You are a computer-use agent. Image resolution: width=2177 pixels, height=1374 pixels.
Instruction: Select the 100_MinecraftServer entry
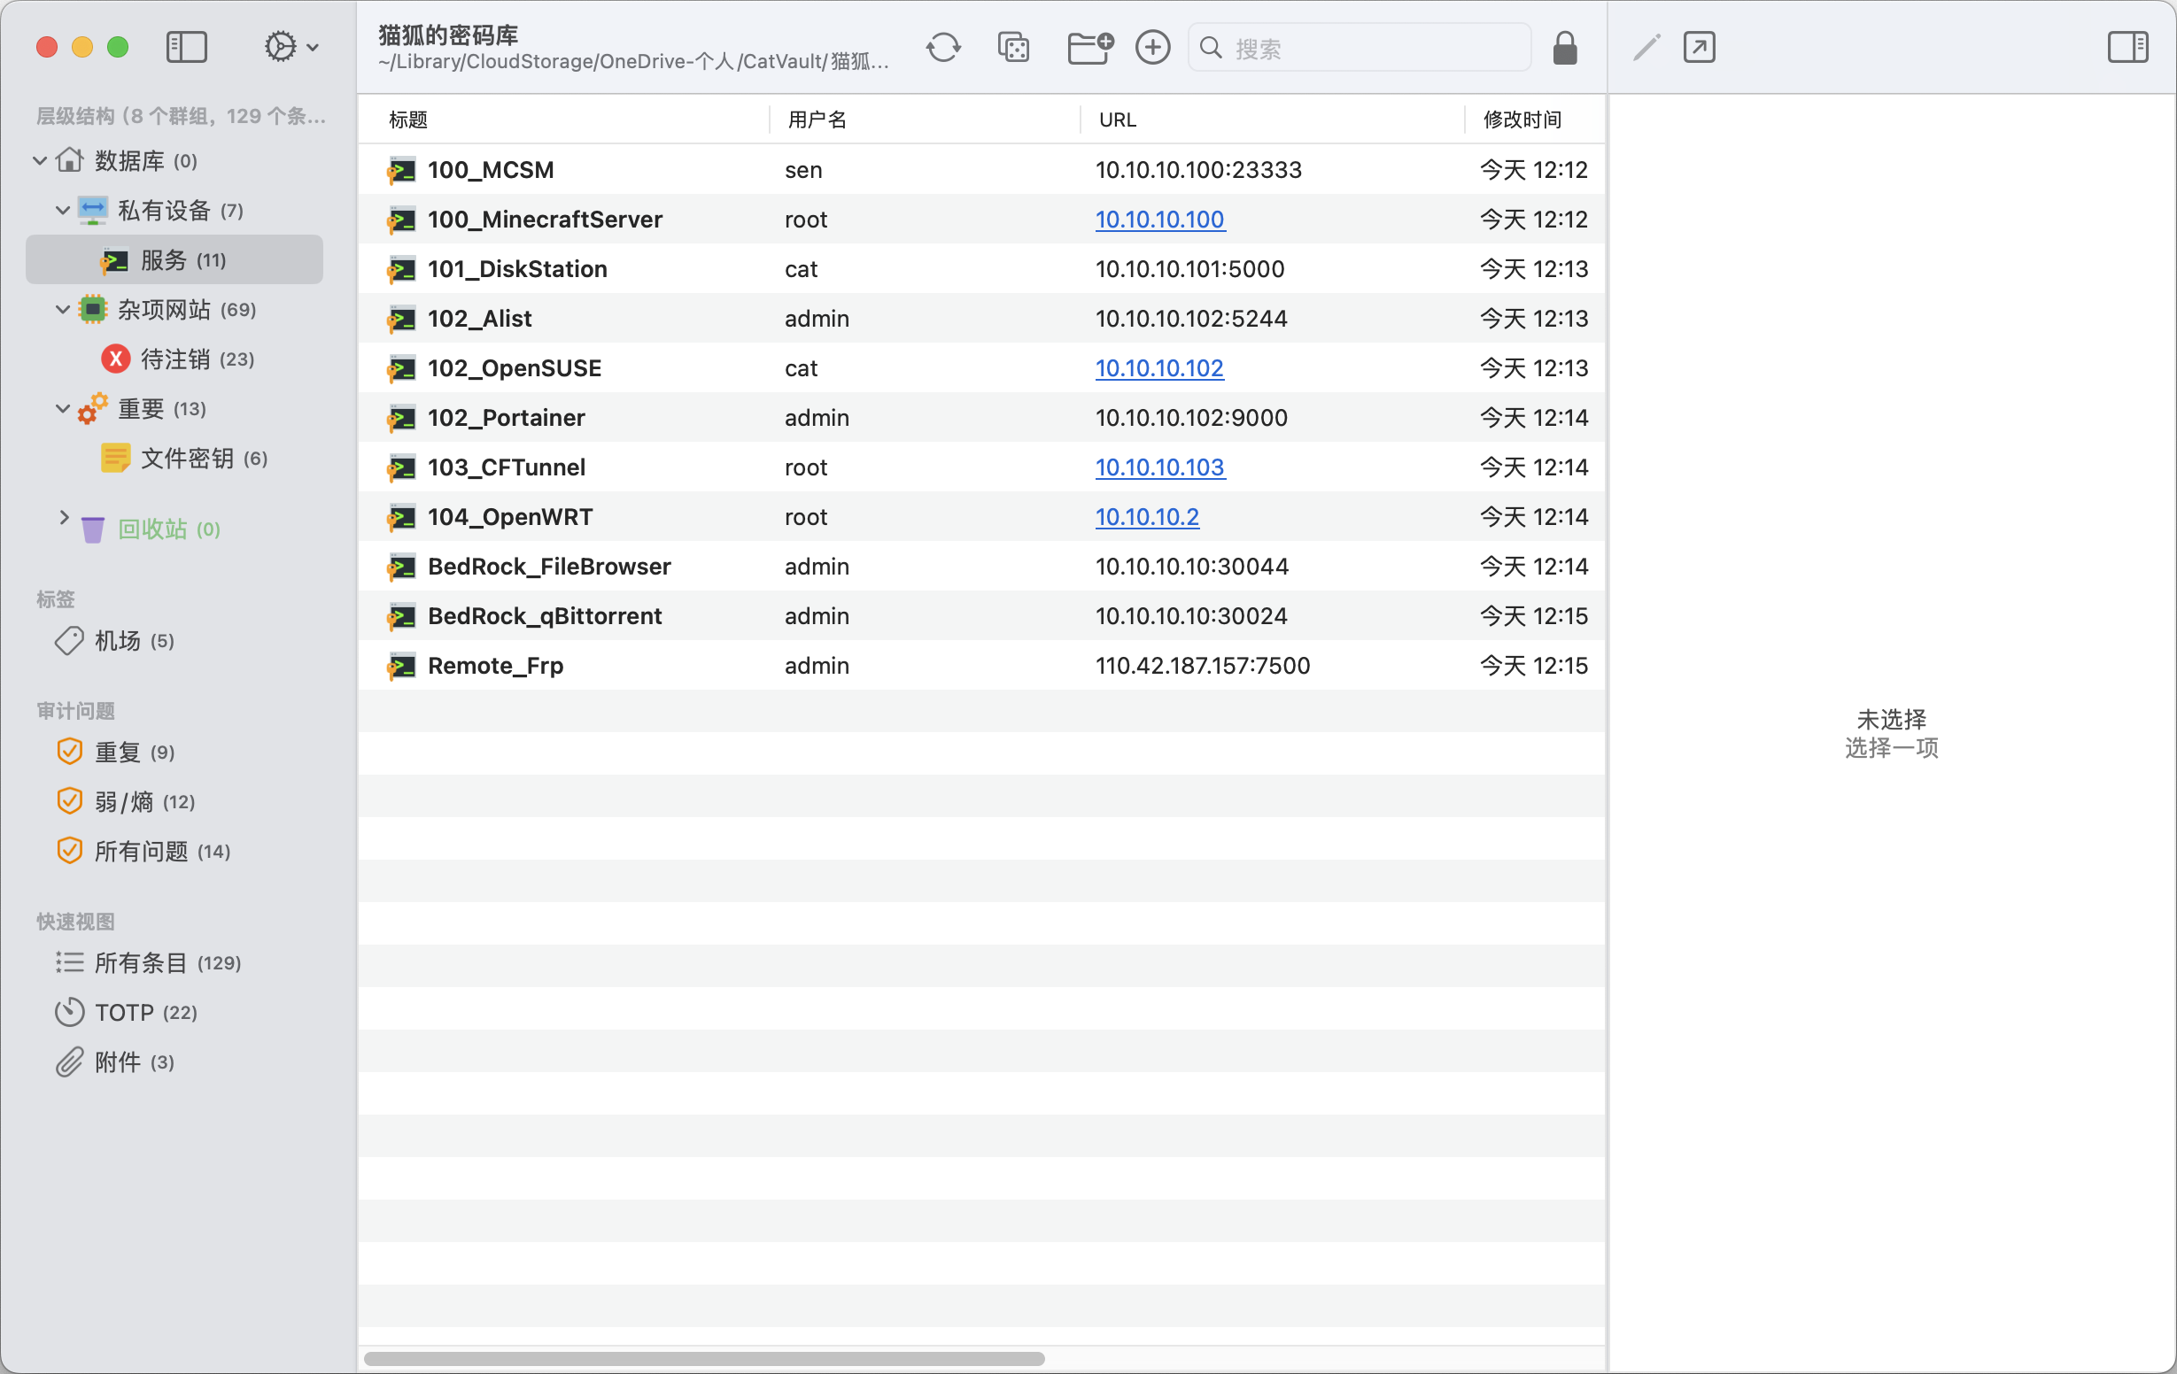click(981, 220)
